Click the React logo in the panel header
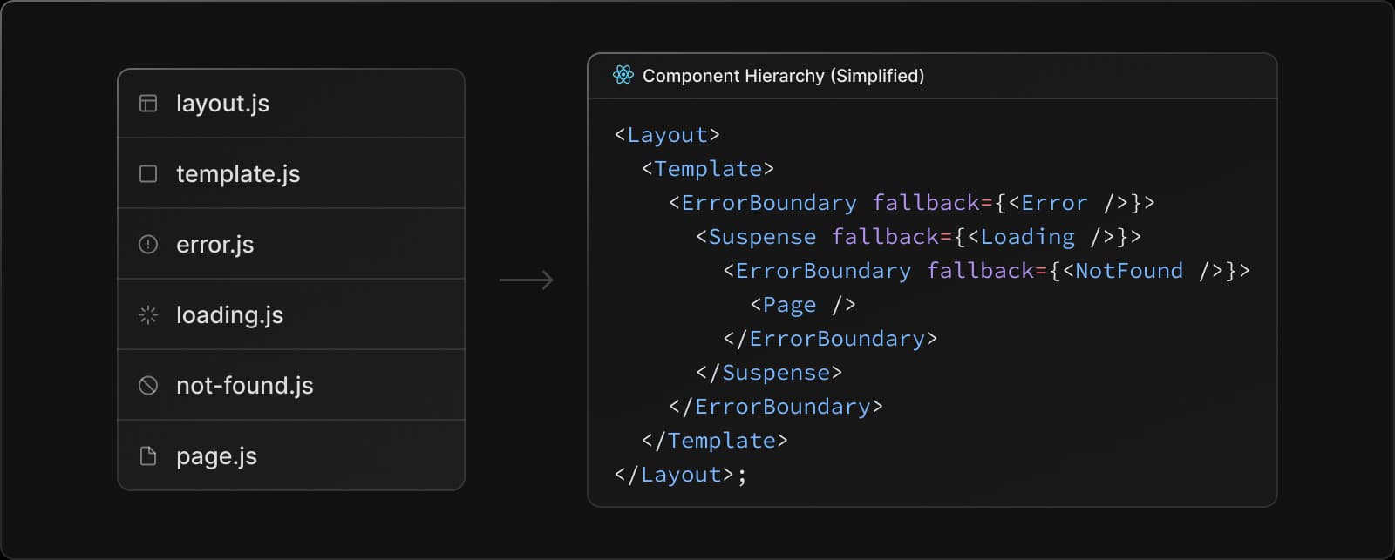The image size is (1395, 560). pos(623,76)
